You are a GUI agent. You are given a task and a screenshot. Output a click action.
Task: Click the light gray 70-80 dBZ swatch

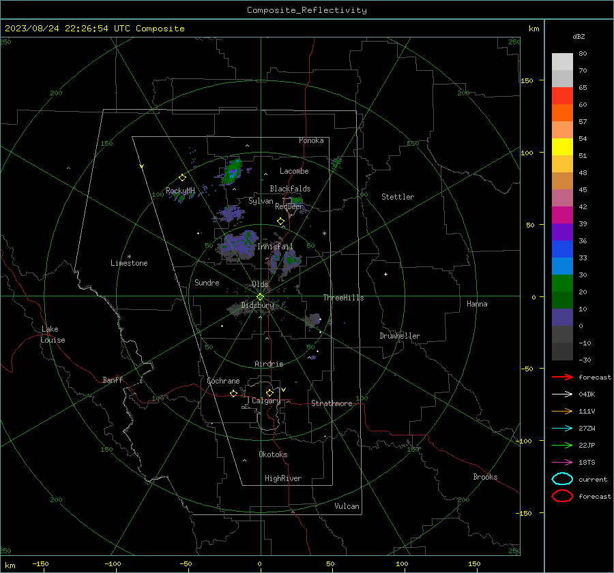[x=562, y=61]
